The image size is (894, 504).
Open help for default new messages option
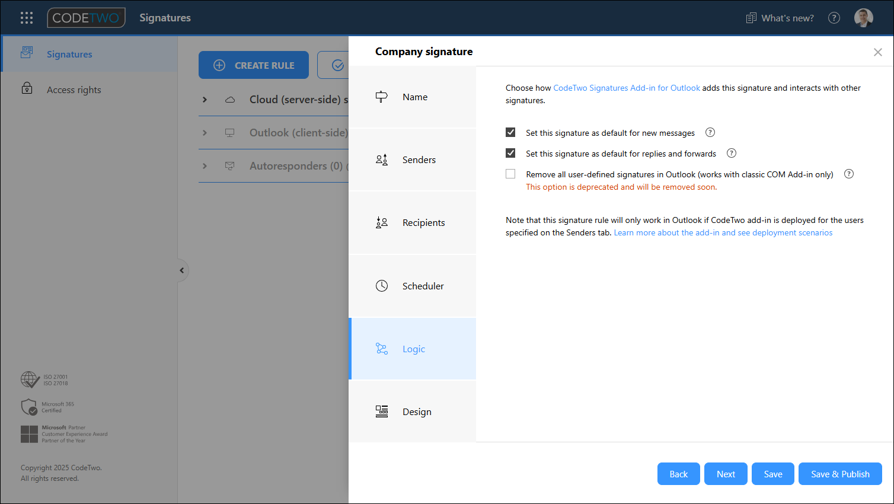coord(710,132)
